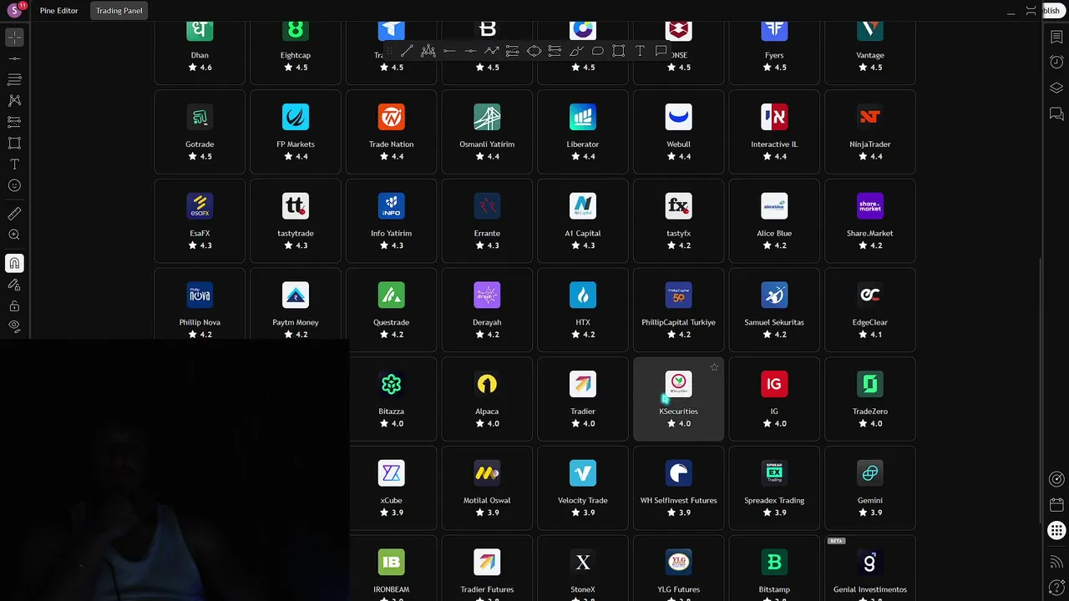Open the trend line tools in left toolbar
This screenshot has width=1069, height=601.
coord(14,58)
